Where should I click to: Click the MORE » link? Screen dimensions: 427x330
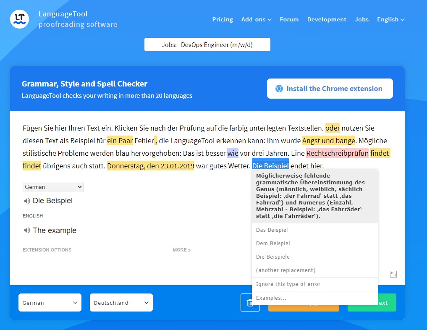tap(181, 250)
